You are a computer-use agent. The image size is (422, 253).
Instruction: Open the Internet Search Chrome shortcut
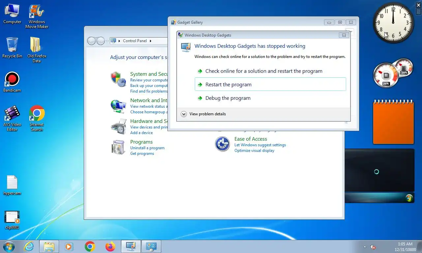click(x=37, y=119)
